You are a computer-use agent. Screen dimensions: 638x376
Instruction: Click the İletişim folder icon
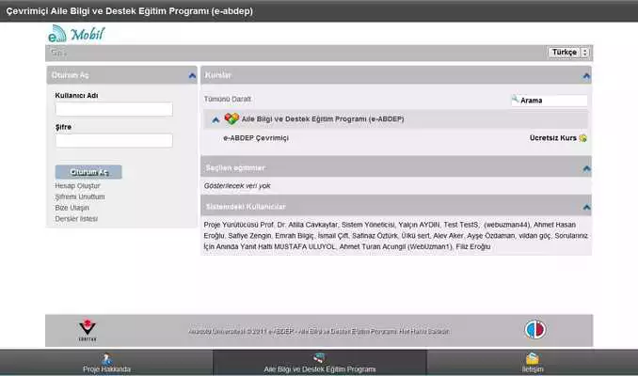(533, 359)
